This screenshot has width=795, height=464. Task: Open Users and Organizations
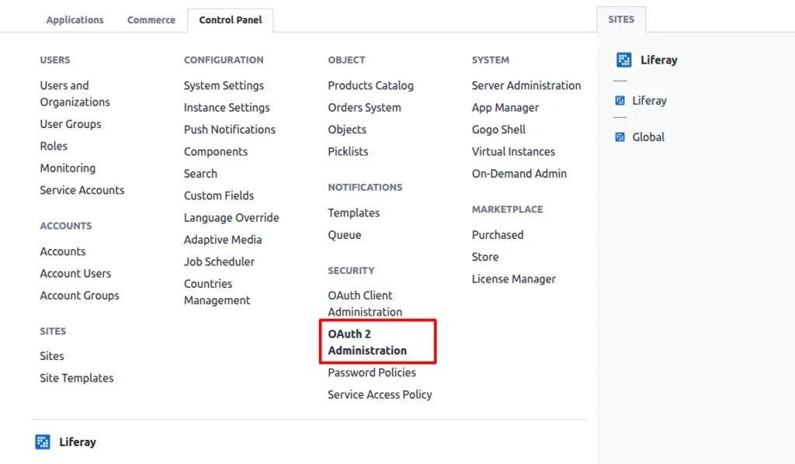[75, 94]
